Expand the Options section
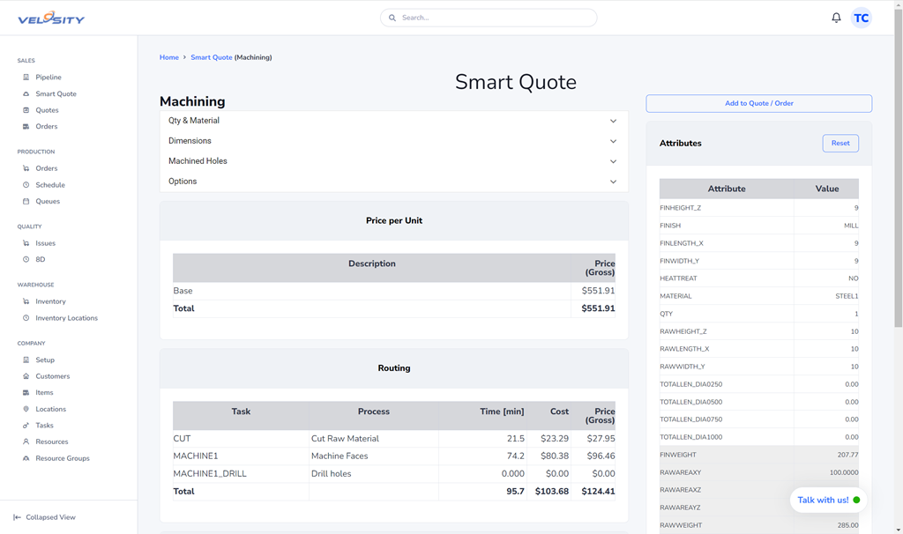This screenshot has height=534, width=903. (x=393, y=182)
